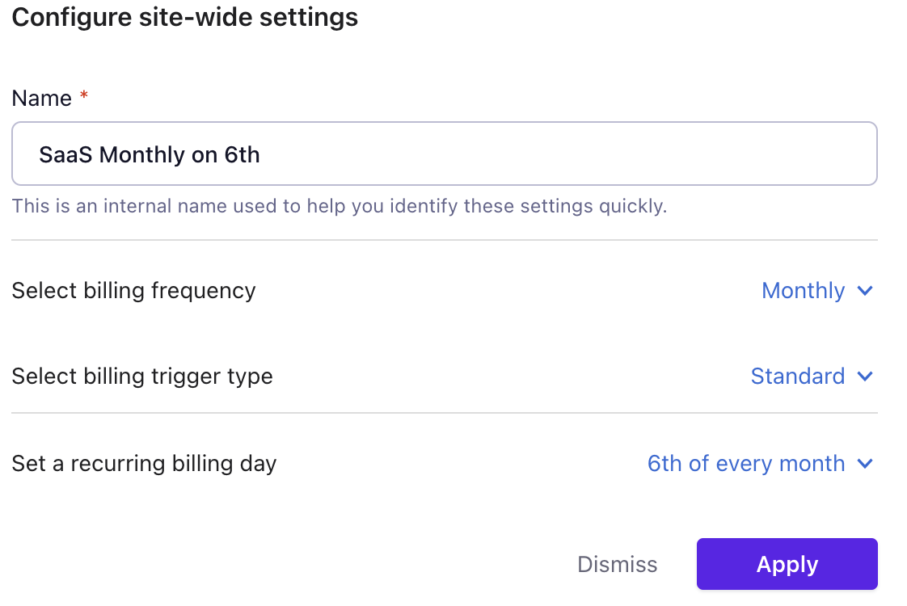
Task: Click the Select billing trigger type label
Action: coord(142,377)
